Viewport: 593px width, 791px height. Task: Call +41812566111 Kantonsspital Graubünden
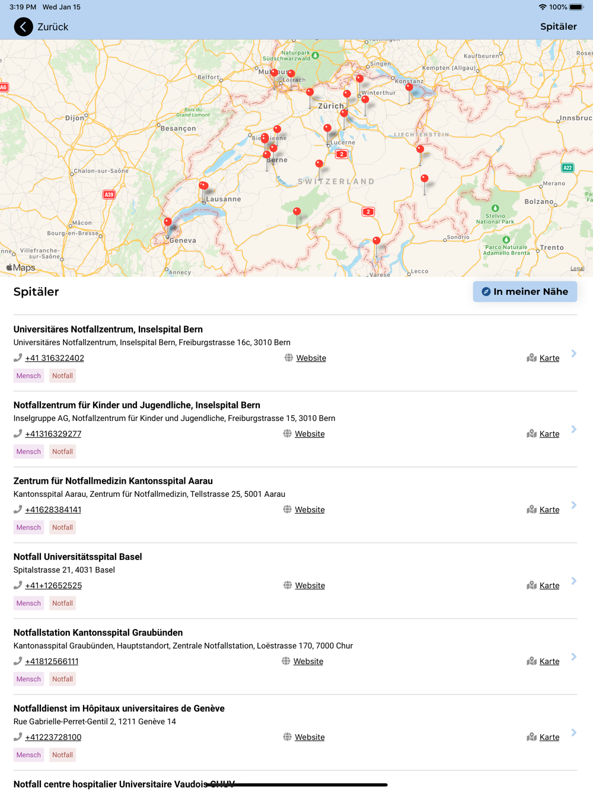click(52, 662)
